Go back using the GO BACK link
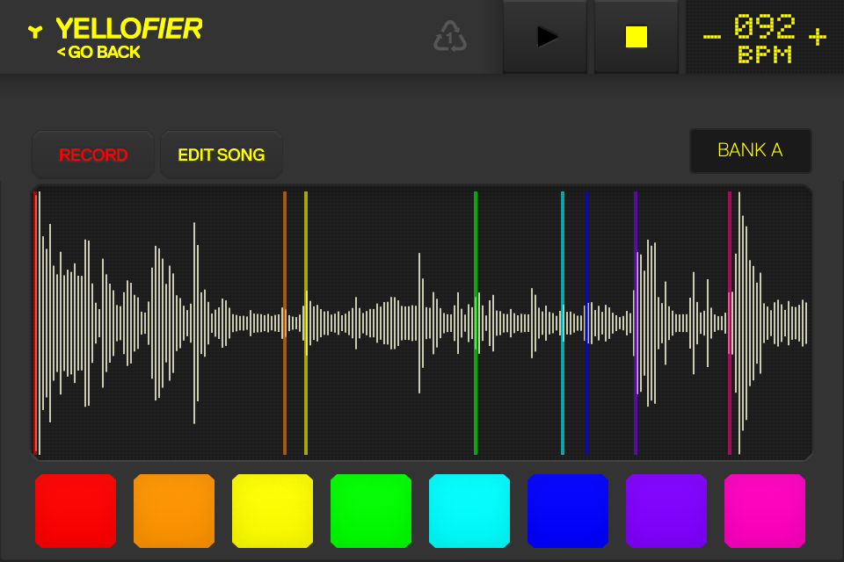 [x=98, y=53]
